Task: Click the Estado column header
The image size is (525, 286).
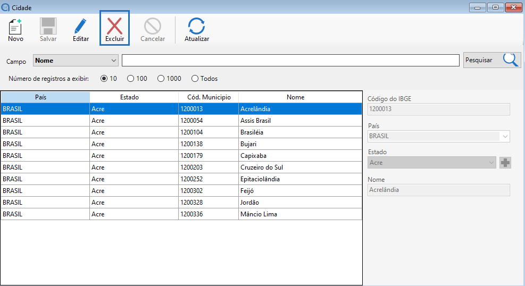Action: 134,97
